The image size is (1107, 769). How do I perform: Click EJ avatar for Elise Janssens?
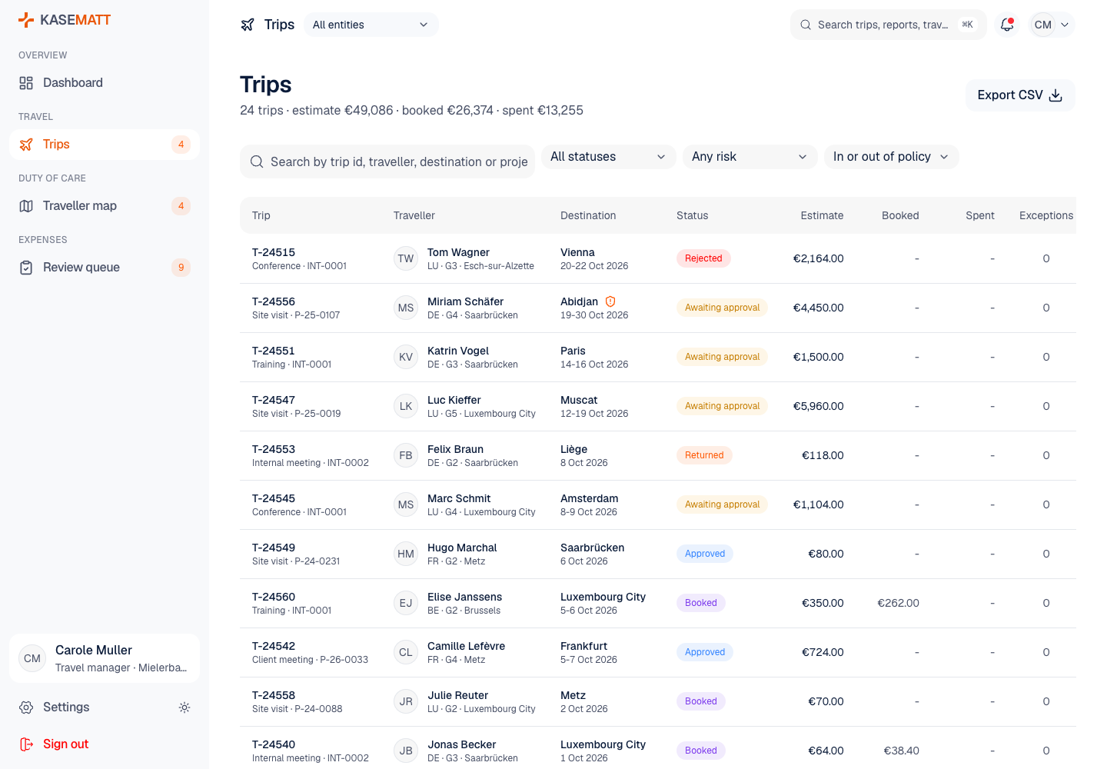click(406, 603)
